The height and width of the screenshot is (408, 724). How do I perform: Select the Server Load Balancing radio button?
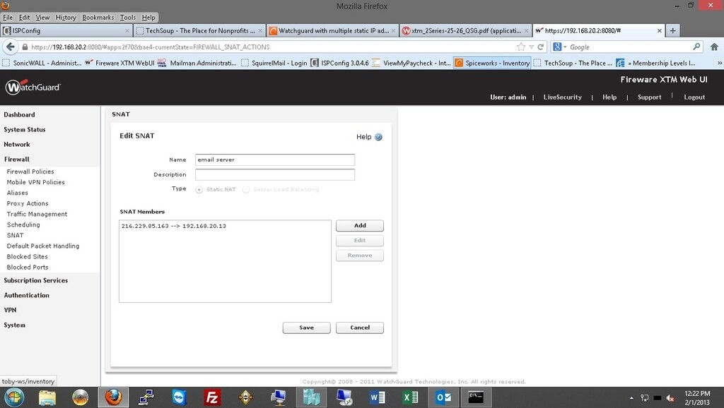246,189
